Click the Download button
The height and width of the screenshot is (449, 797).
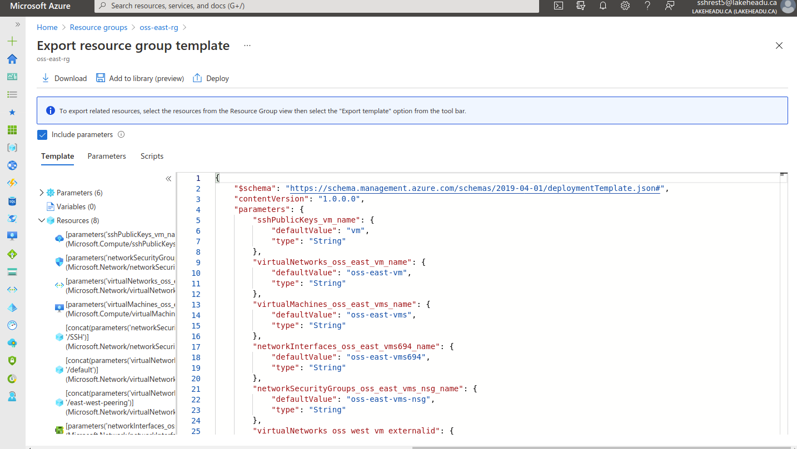(x=64, y=78)
